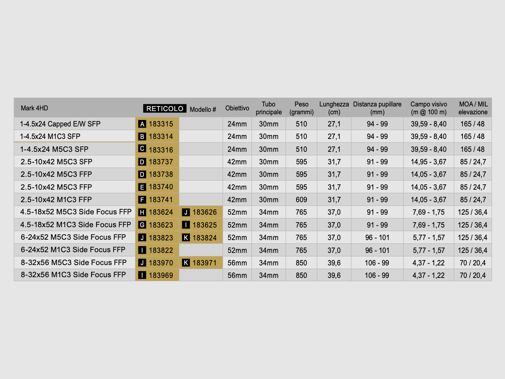Click the reticle K badge beside 183971
Screen dimensions: 505x379
[186, 263]
